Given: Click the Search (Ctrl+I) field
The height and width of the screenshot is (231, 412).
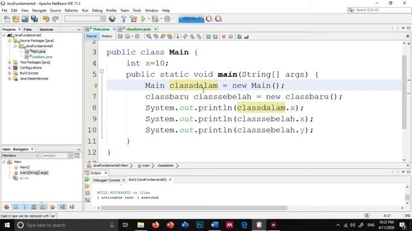Looking at the screenshot, I should (x=379, y=10).
